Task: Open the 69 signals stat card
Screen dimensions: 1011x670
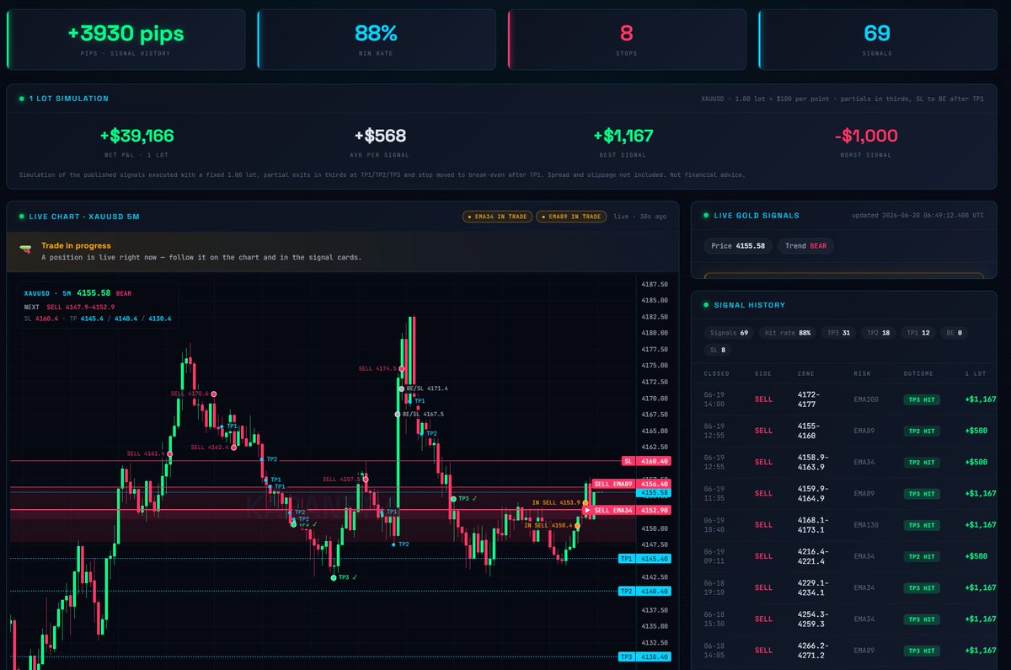Action: pos(877,40)
